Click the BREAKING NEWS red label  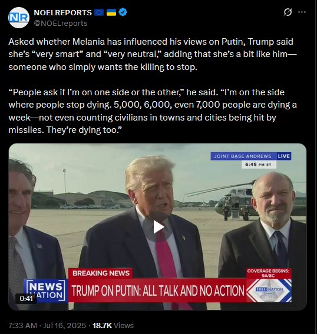101,273
